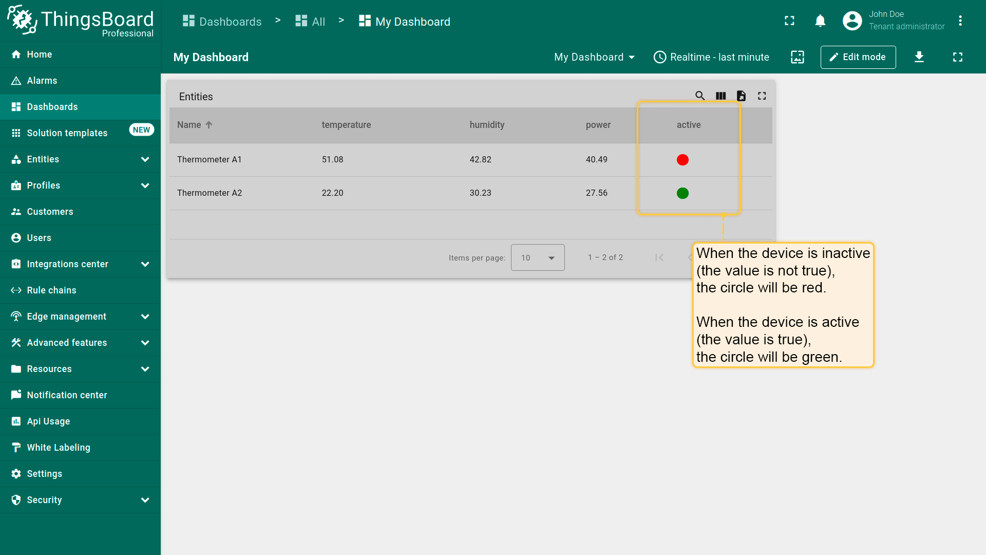This screenshot has width=986, height=555.
Task: Toggle the dashboard fullscreen icon in the toolbar
Action: 957,57
